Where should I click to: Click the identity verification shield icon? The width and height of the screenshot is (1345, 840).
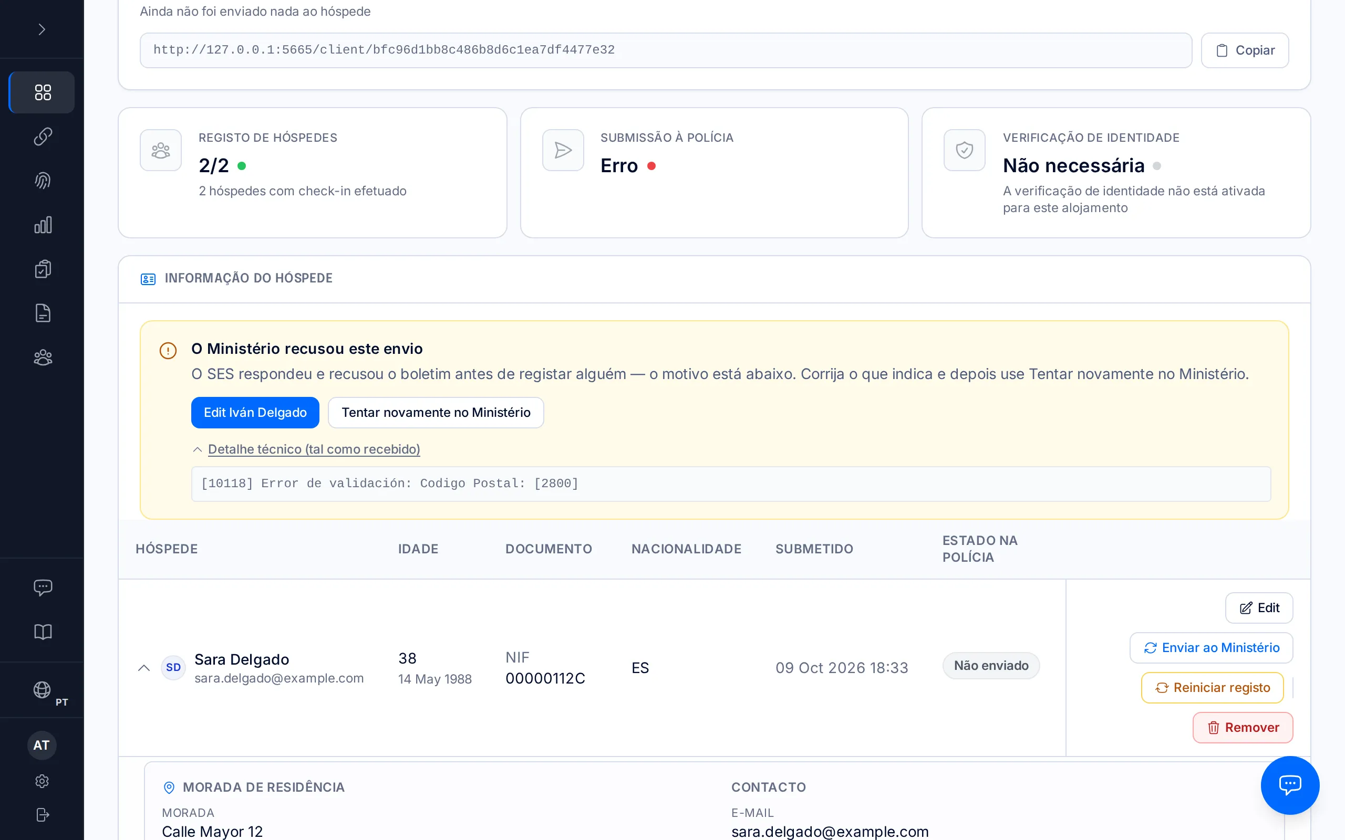click(964, 150)
